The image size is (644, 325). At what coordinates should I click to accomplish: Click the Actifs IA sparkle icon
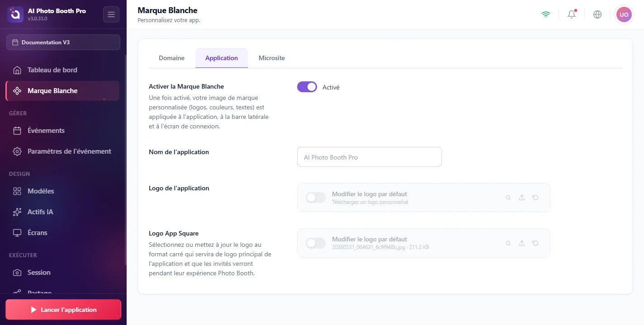(17, 212)
